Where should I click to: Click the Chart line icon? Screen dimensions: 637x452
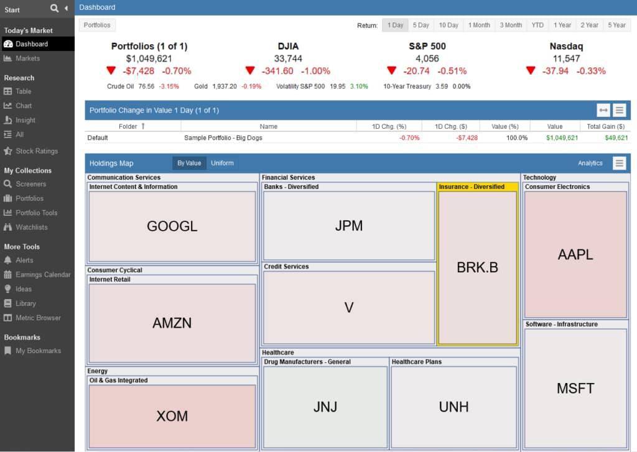point(7,106)
